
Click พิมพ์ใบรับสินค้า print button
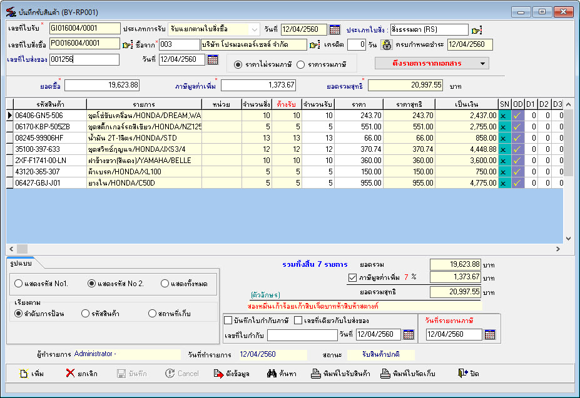click(340, 374)
